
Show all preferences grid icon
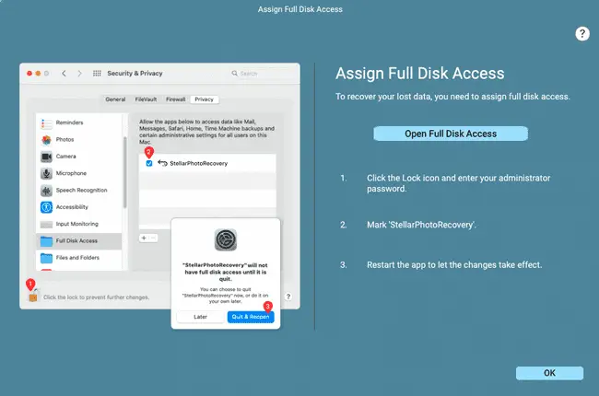click(x=97, y=74)
